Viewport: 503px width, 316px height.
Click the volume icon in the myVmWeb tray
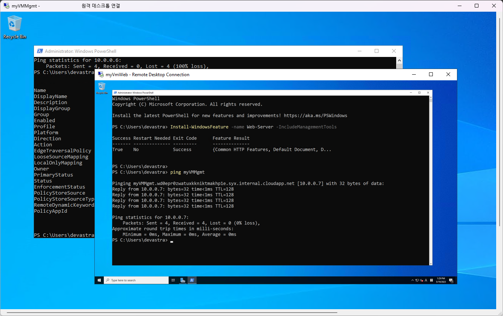421,280
